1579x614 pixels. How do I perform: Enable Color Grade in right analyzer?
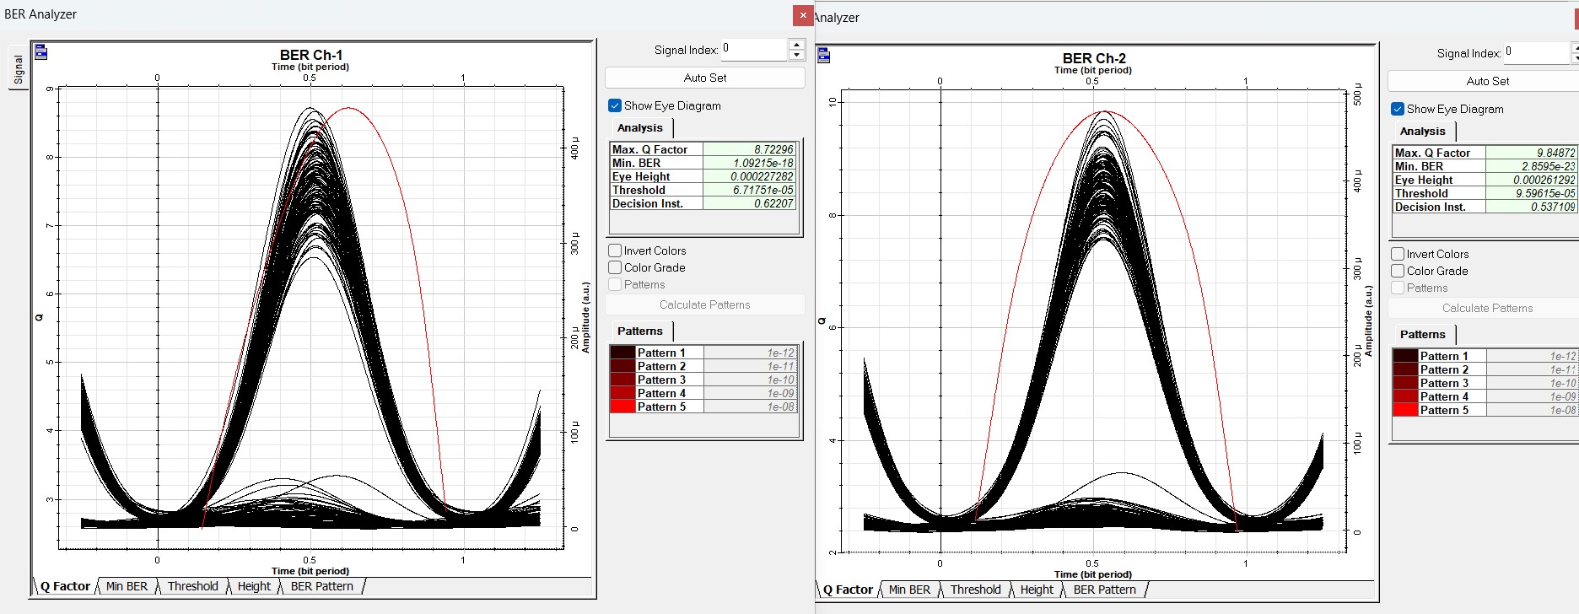(x=1398, y=271)
